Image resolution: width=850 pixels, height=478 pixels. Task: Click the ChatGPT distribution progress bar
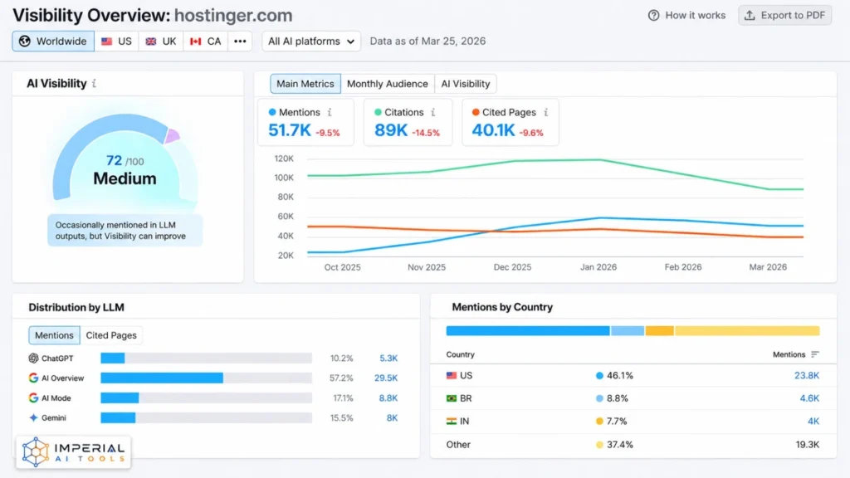(x=207, y=358)
